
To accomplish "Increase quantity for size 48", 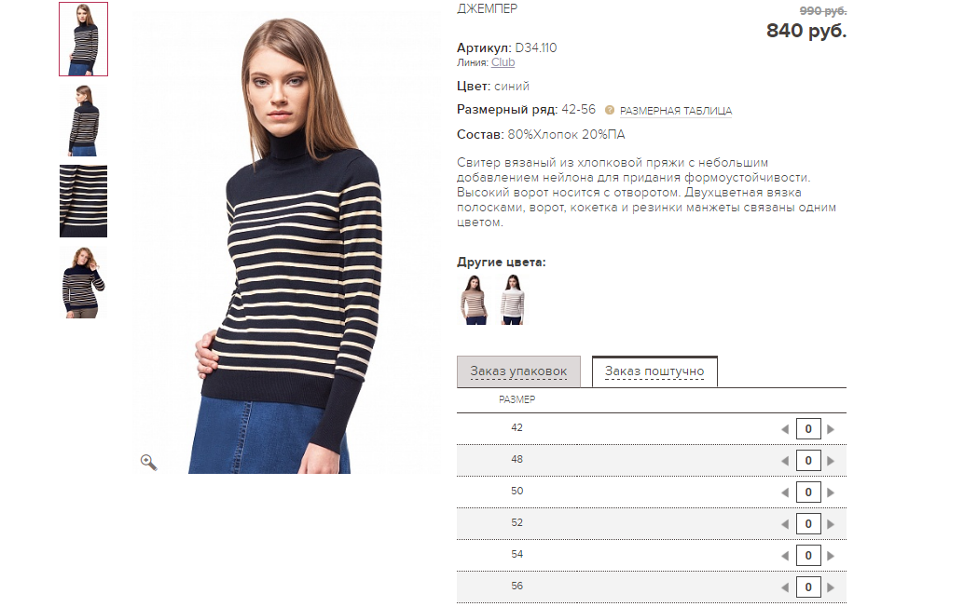I will click(x=831, y=461).
